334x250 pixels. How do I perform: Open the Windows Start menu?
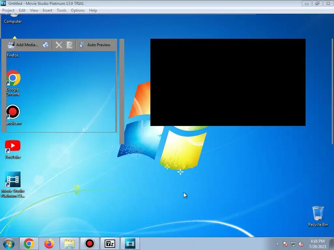tap(9, 243)
